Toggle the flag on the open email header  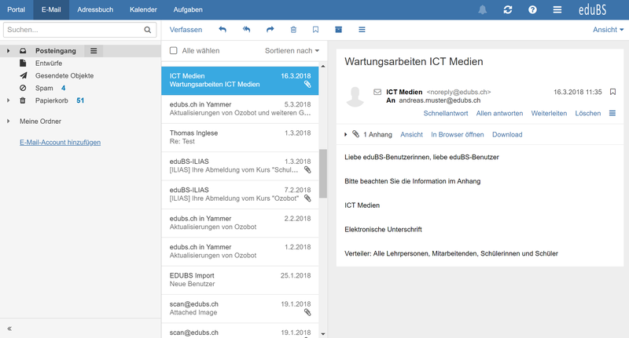[x=612, y=92]
